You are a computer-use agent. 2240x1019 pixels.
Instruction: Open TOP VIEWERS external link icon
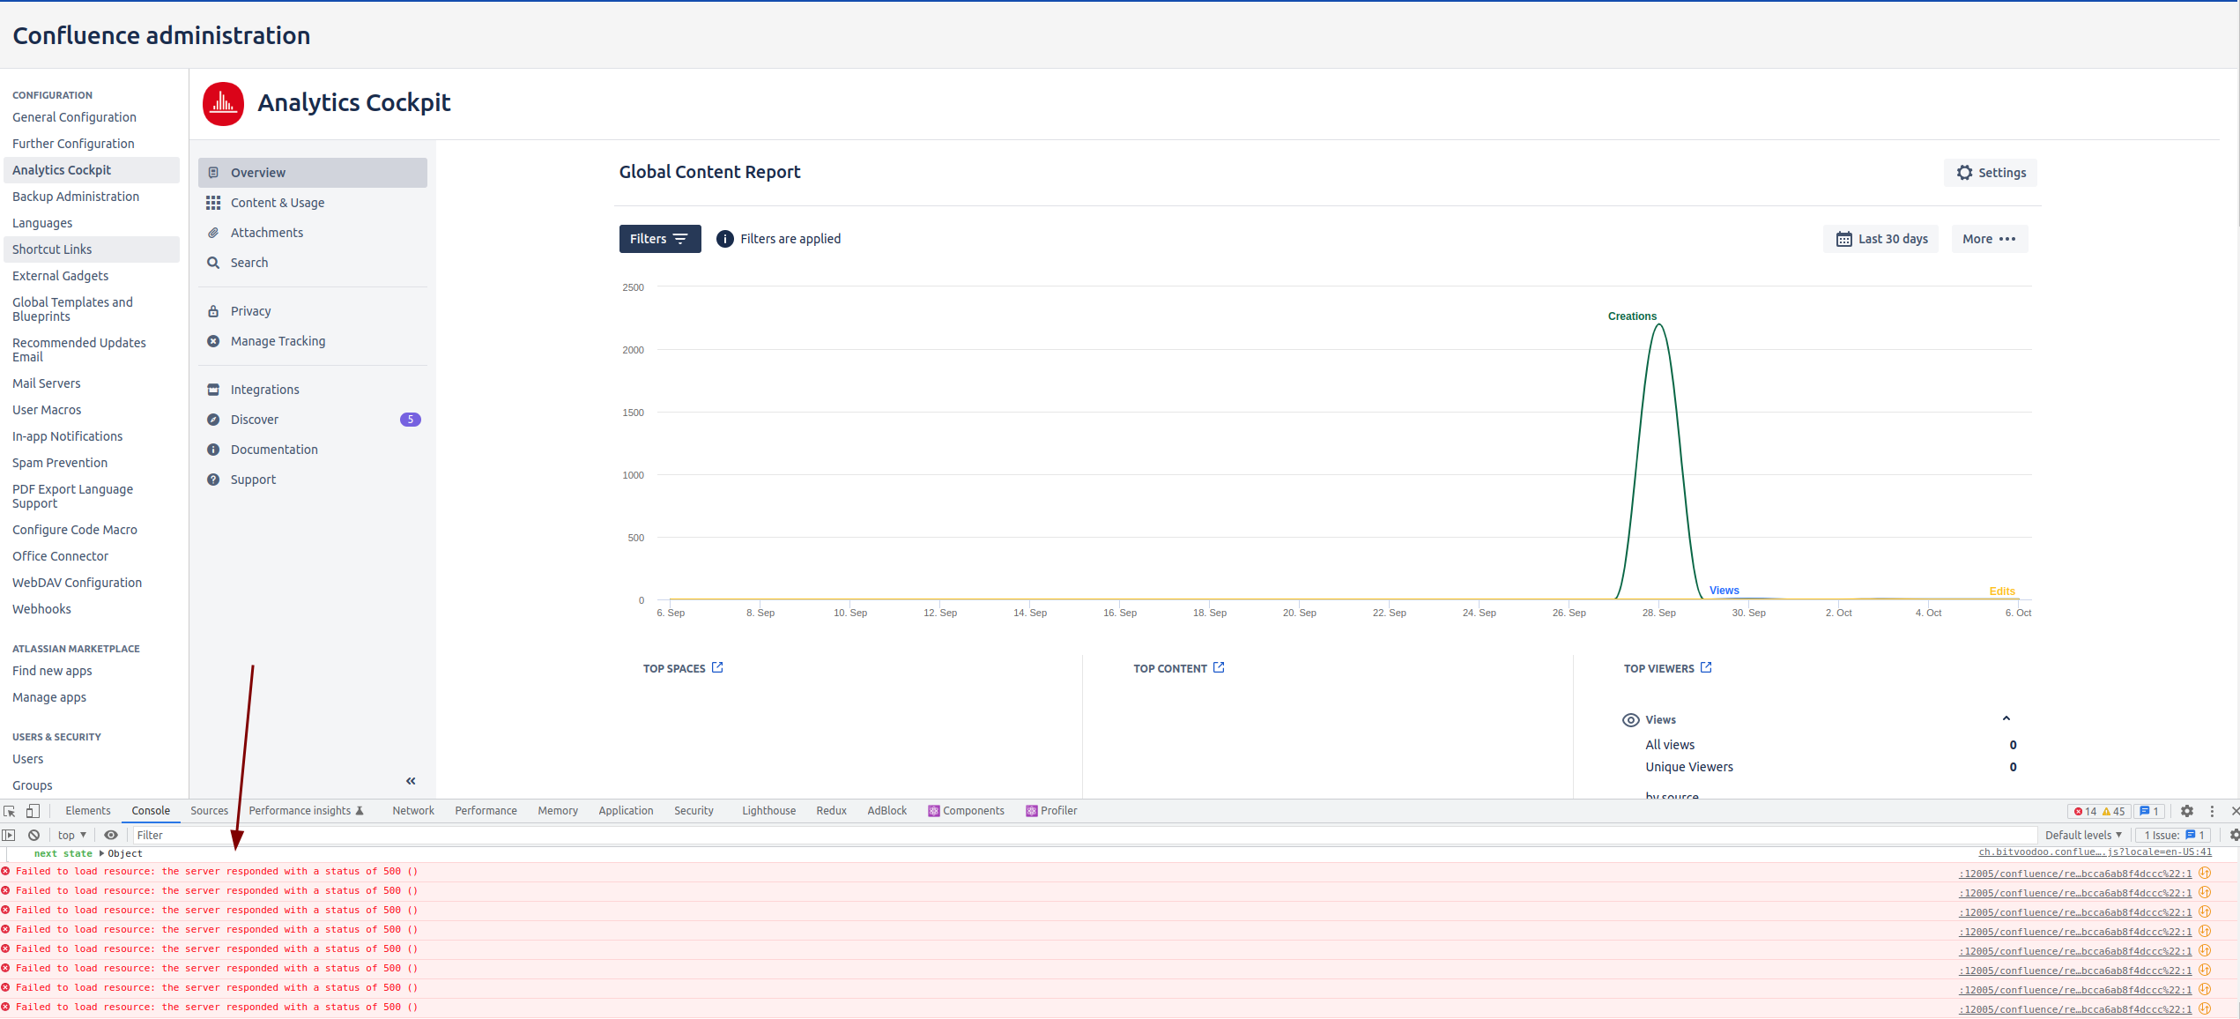(x=1706, y=667)
